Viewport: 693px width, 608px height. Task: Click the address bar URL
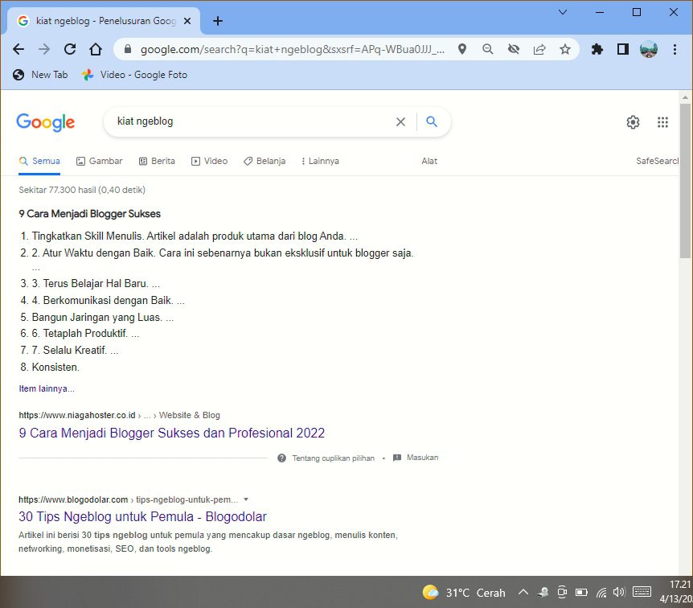tap(292, 49)
